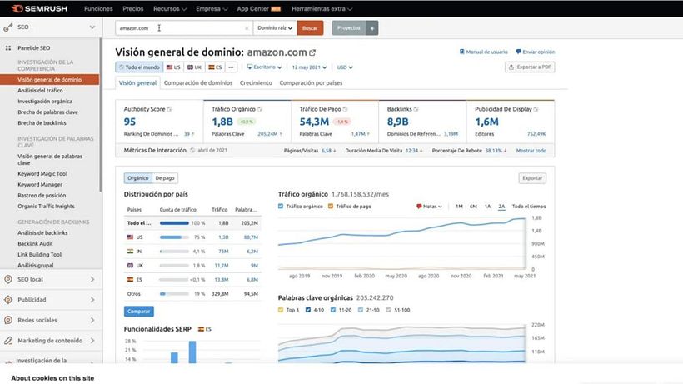This screenshot has height=384, width=683.
Task: Click the blue Comparar button
Action: (x=139, y=312)
